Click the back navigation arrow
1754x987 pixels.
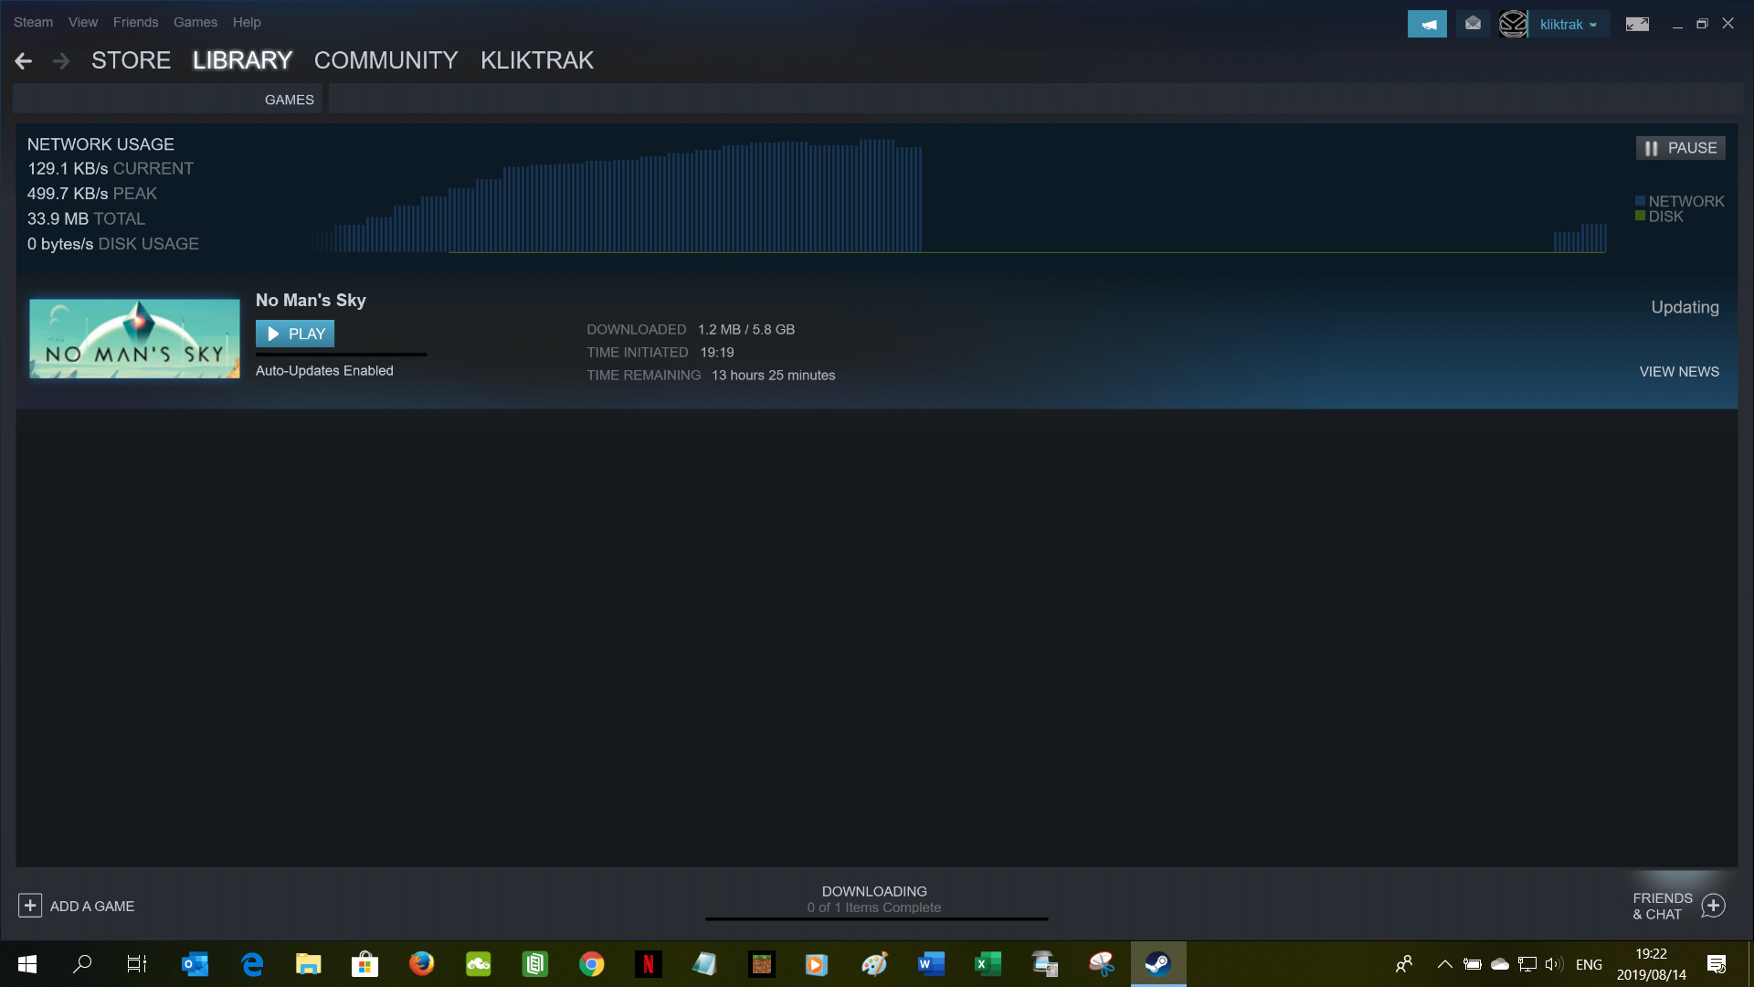tap(24, 61)
